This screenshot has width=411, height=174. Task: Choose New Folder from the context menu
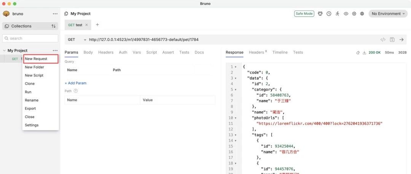[x=34, y=67]
